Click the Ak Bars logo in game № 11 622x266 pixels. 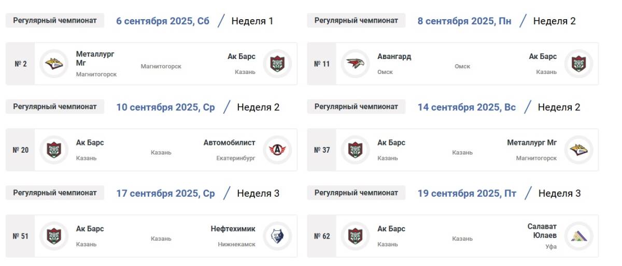pyautogui.click(x=578, y=64)
